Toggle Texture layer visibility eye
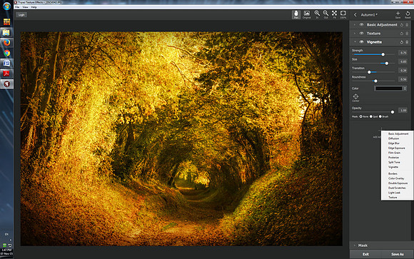 click(361, 34)
